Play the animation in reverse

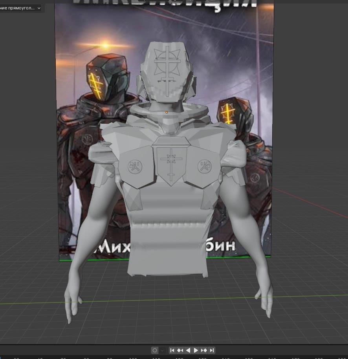tap(188, 350)
